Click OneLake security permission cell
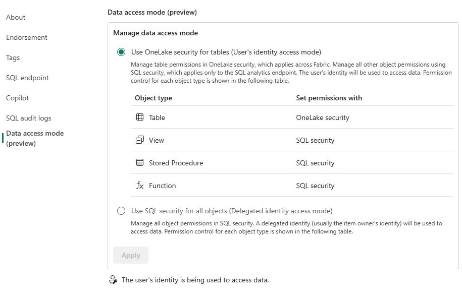 tap(322, 117)
